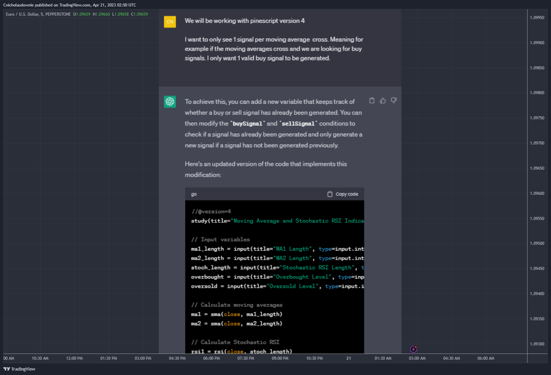This screenshot has width=551, height=375.
Task: Click the high price value H1.09660
Action: pos(101,14)
